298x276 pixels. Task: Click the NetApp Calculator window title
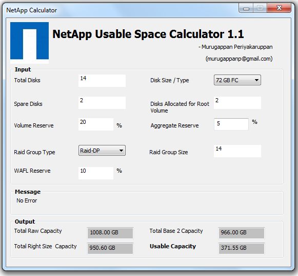pyautogui.click(x=32, y=10)
